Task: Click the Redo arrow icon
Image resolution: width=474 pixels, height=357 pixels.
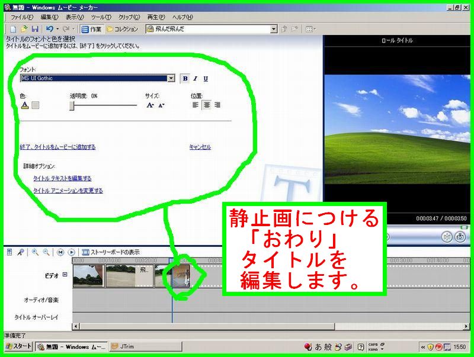Action: [x=66, y=29]
